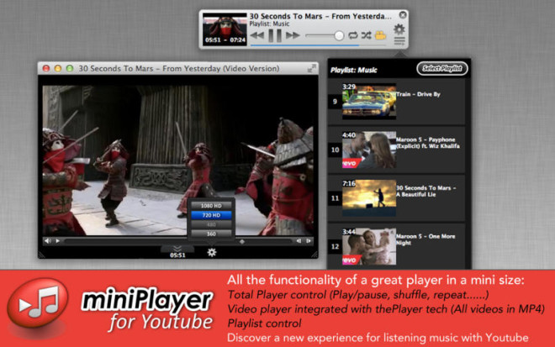Choose 720 HD video quality
555x347 pixels.
coord(211,215)
